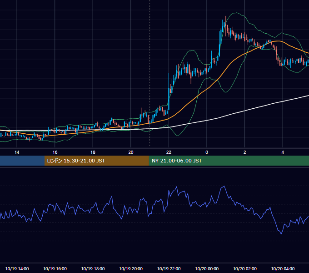Click the 20 hour axis label

pos(131,152)
